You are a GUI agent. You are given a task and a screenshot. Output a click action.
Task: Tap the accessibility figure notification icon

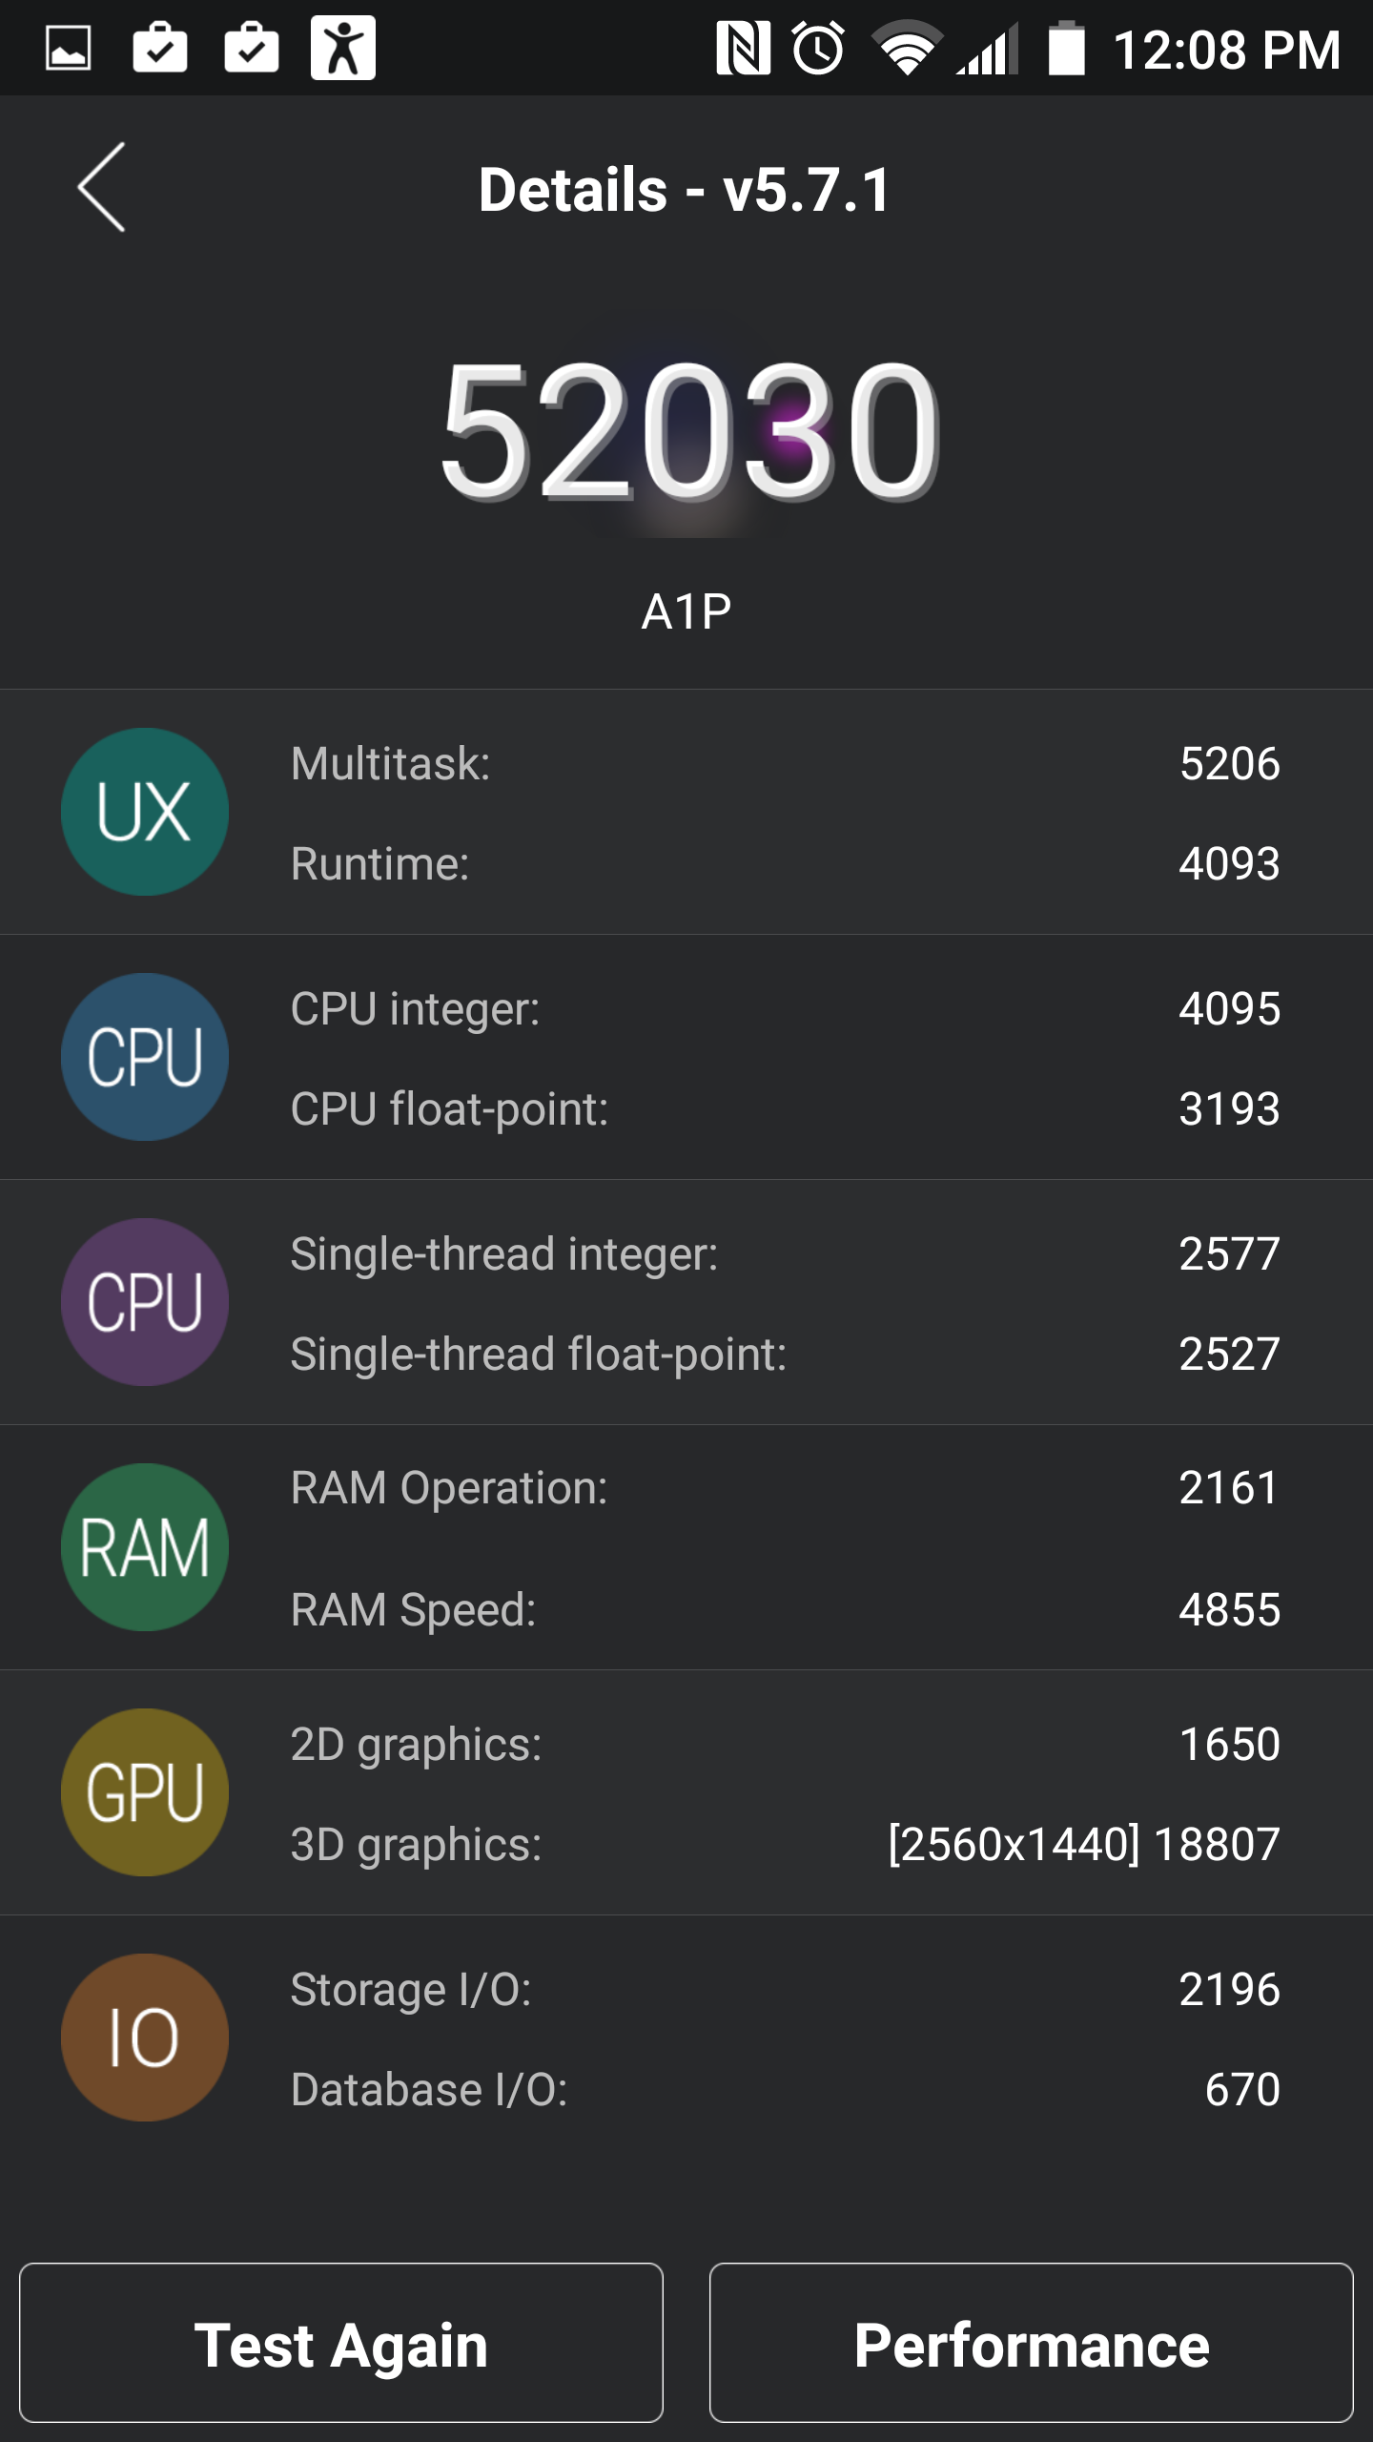(342, 49)
